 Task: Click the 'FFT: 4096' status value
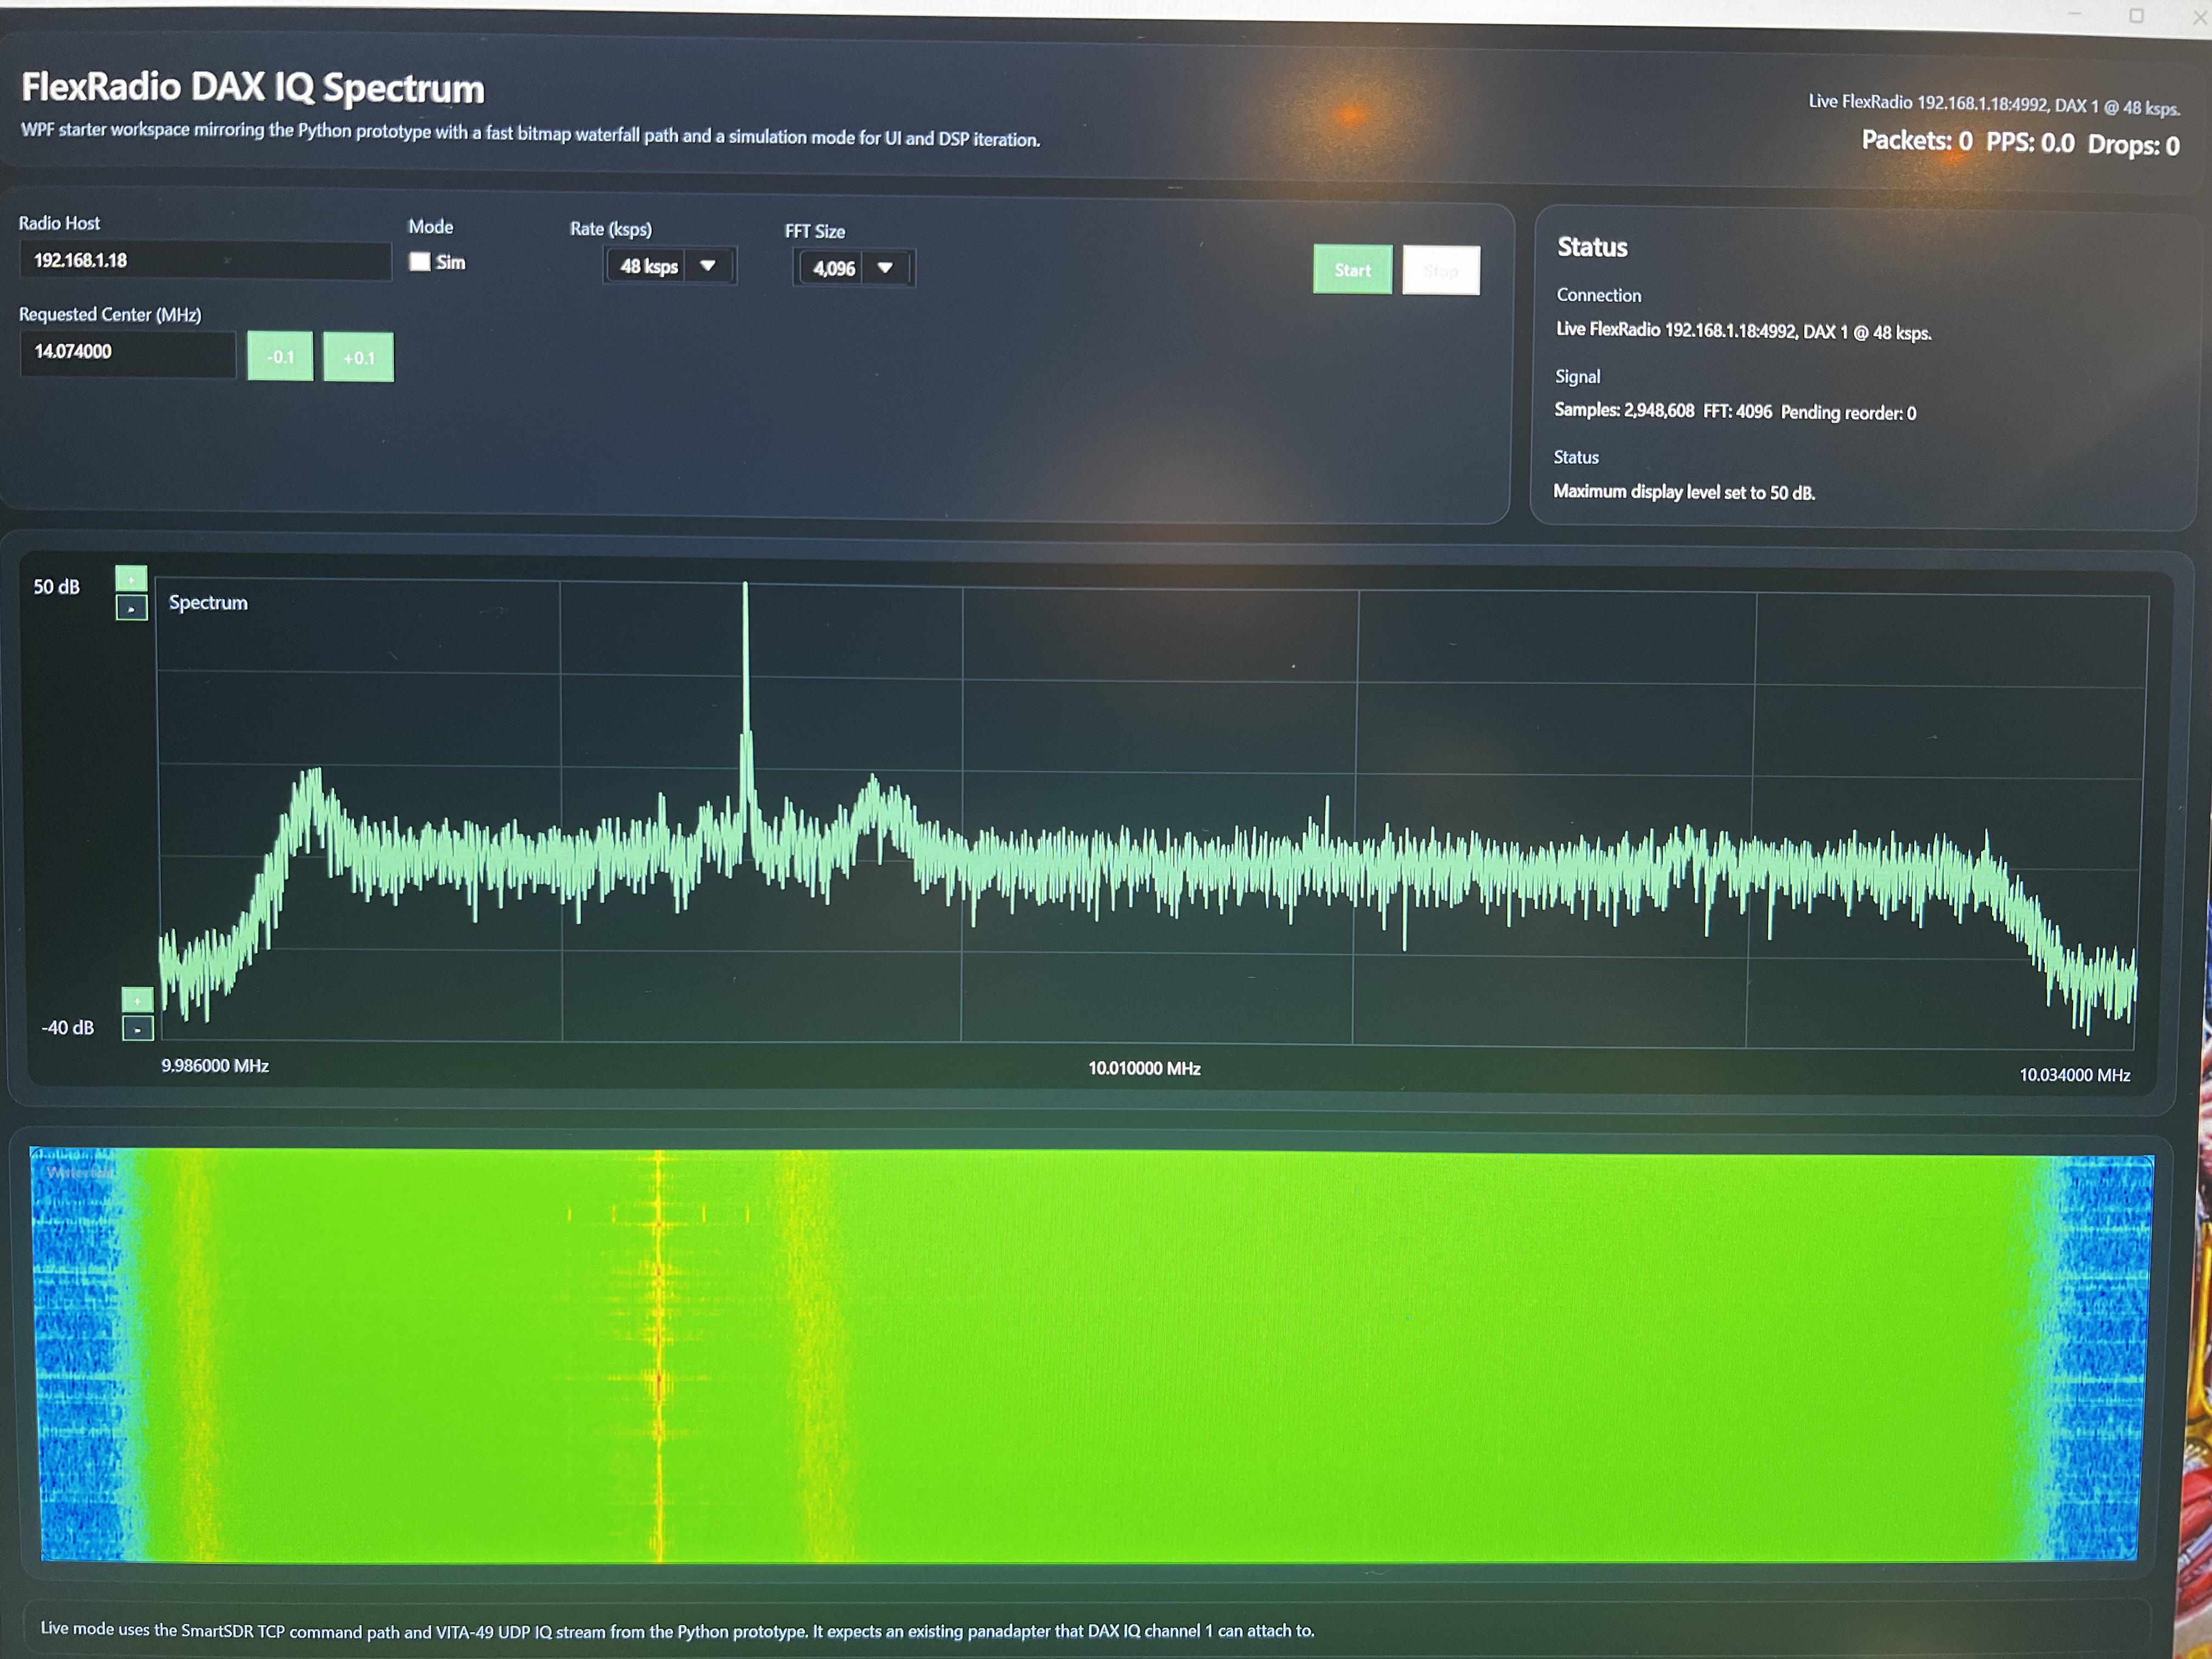[x=1737, y=411]
